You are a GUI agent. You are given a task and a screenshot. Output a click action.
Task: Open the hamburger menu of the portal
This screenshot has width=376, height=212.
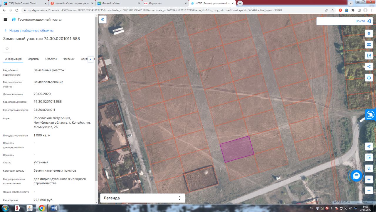point(5,19)
